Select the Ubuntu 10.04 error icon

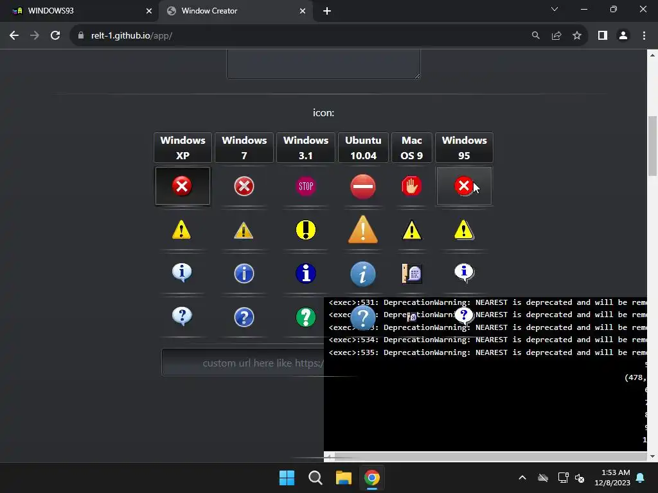(x=363, y=187)
